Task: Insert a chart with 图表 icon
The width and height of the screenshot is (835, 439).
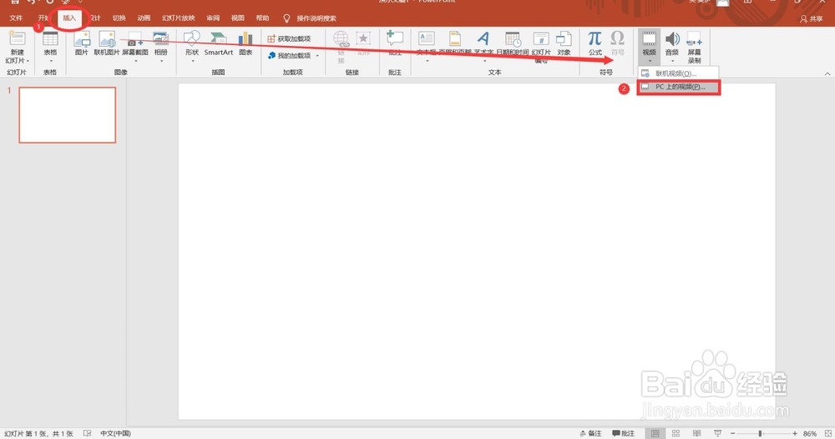Action: tap(245, 39)
